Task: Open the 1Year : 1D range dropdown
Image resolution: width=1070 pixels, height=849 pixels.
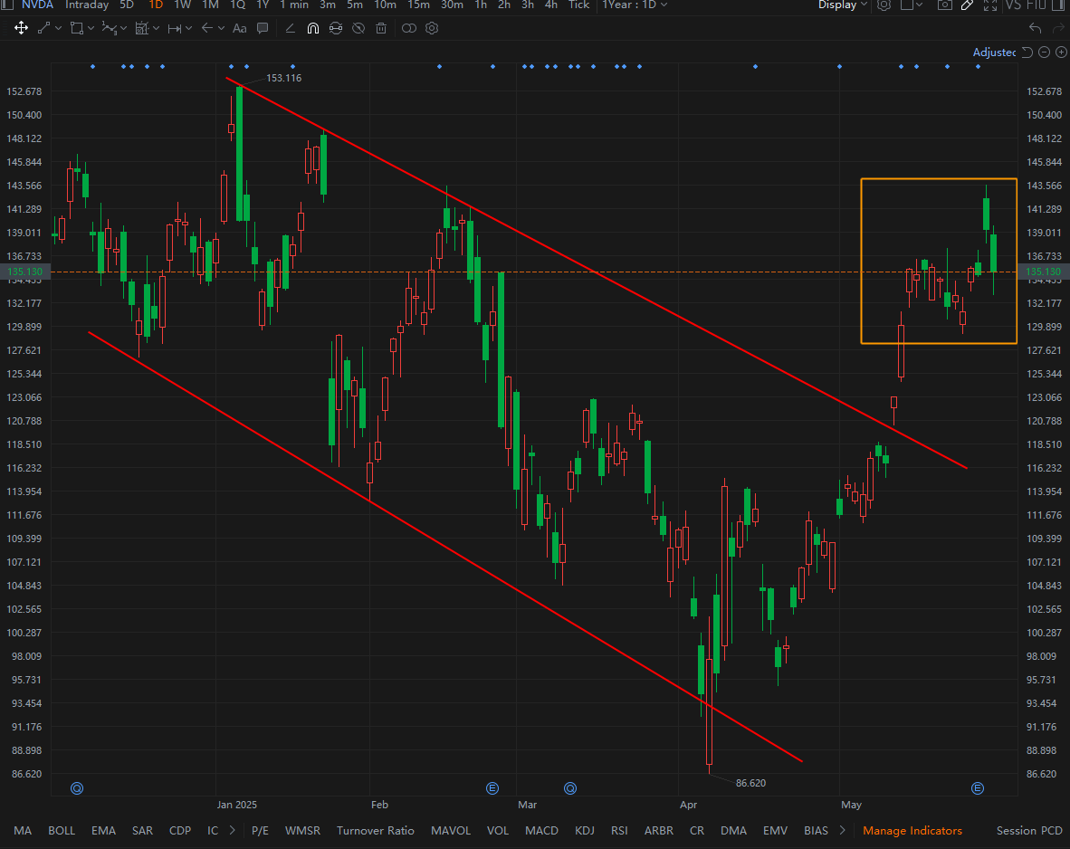Action: [635, 5]
